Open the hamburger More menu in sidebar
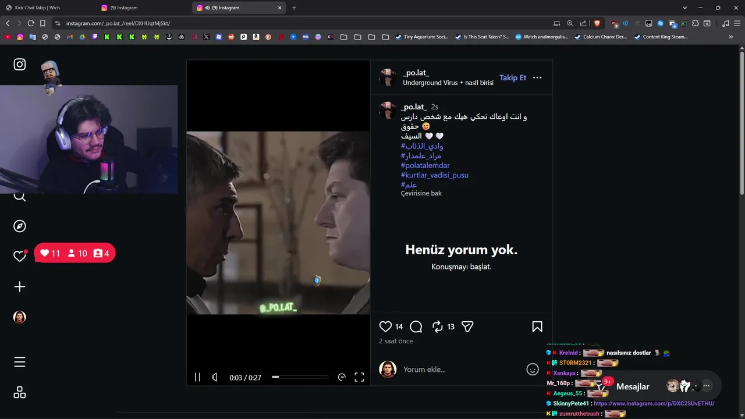The height and width of the screenshot is (419, 745). click(20, 362)
